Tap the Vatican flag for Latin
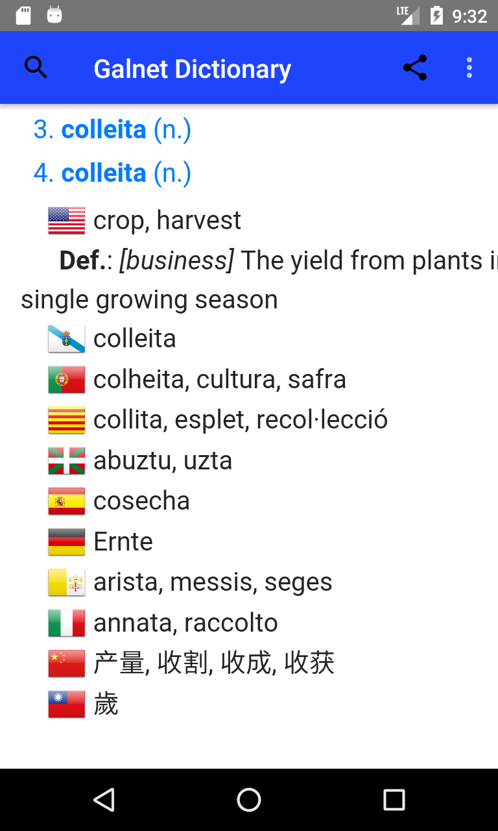 pos(67,582)
